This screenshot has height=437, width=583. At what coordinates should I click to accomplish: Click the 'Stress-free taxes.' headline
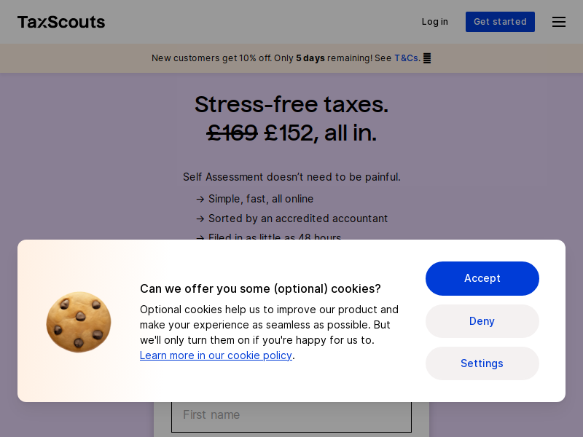(291, 104)
